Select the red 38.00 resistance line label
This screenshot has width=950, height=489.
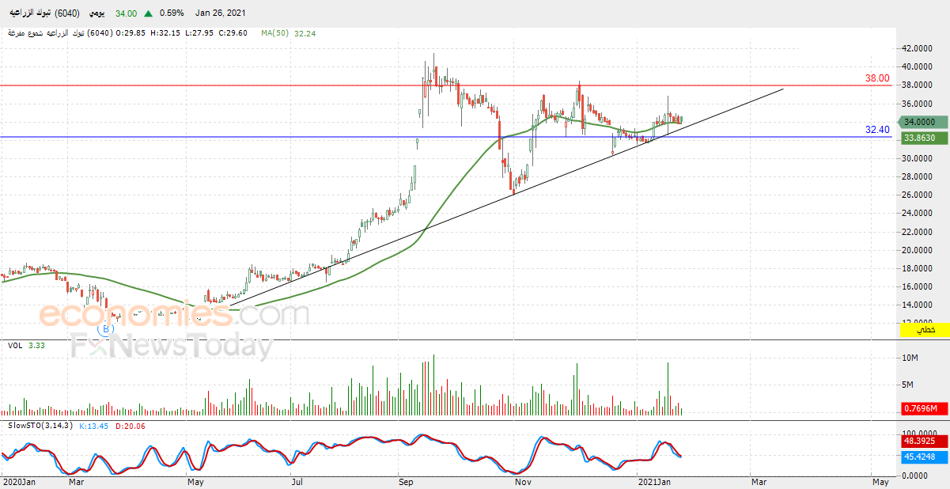pyautogui.click(x=877, y=79)
